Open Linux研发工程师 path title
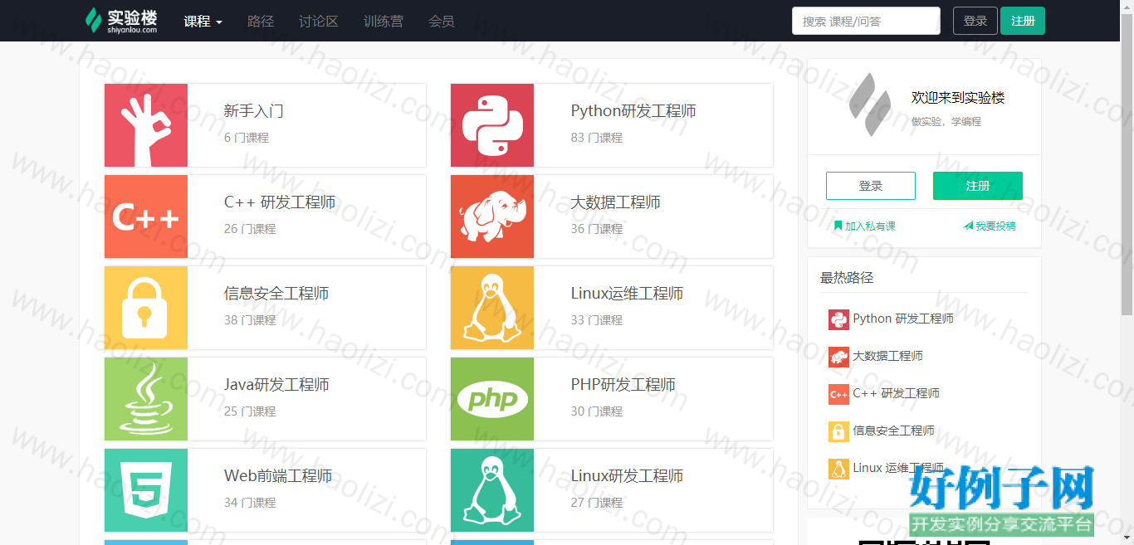Viewport: 1134px width, 545px height. coord(627,476)
